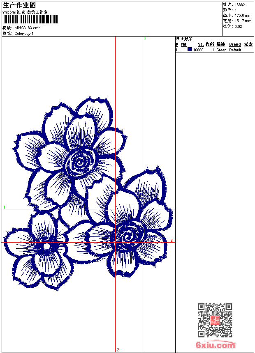
Task: Click the "N#" column header
Action: click(184, 44)
